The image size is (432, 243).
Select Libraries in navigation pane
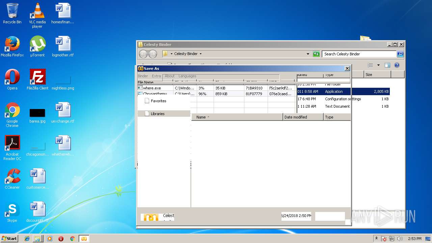pos(164,114)
